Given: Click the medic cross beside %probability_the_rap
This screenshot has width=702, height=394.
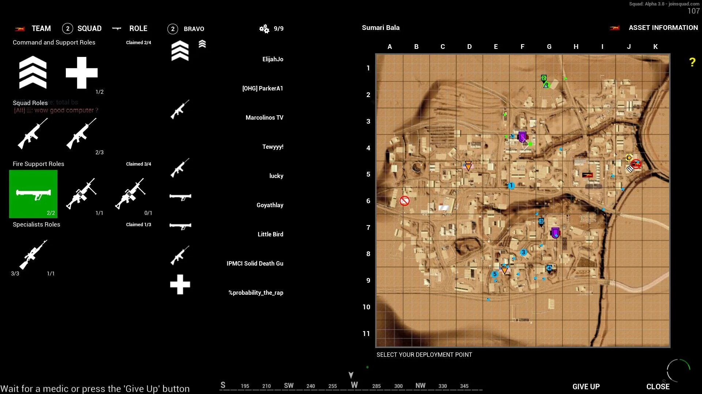Looking at the screenshot, I should click(x=180, y=285).
